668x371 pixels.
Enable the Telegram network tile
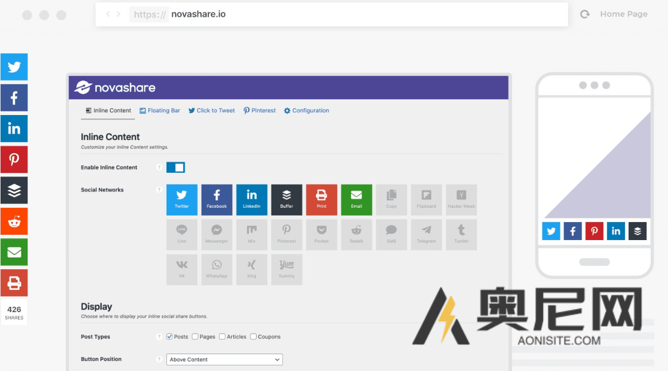(x=427, y=235)
